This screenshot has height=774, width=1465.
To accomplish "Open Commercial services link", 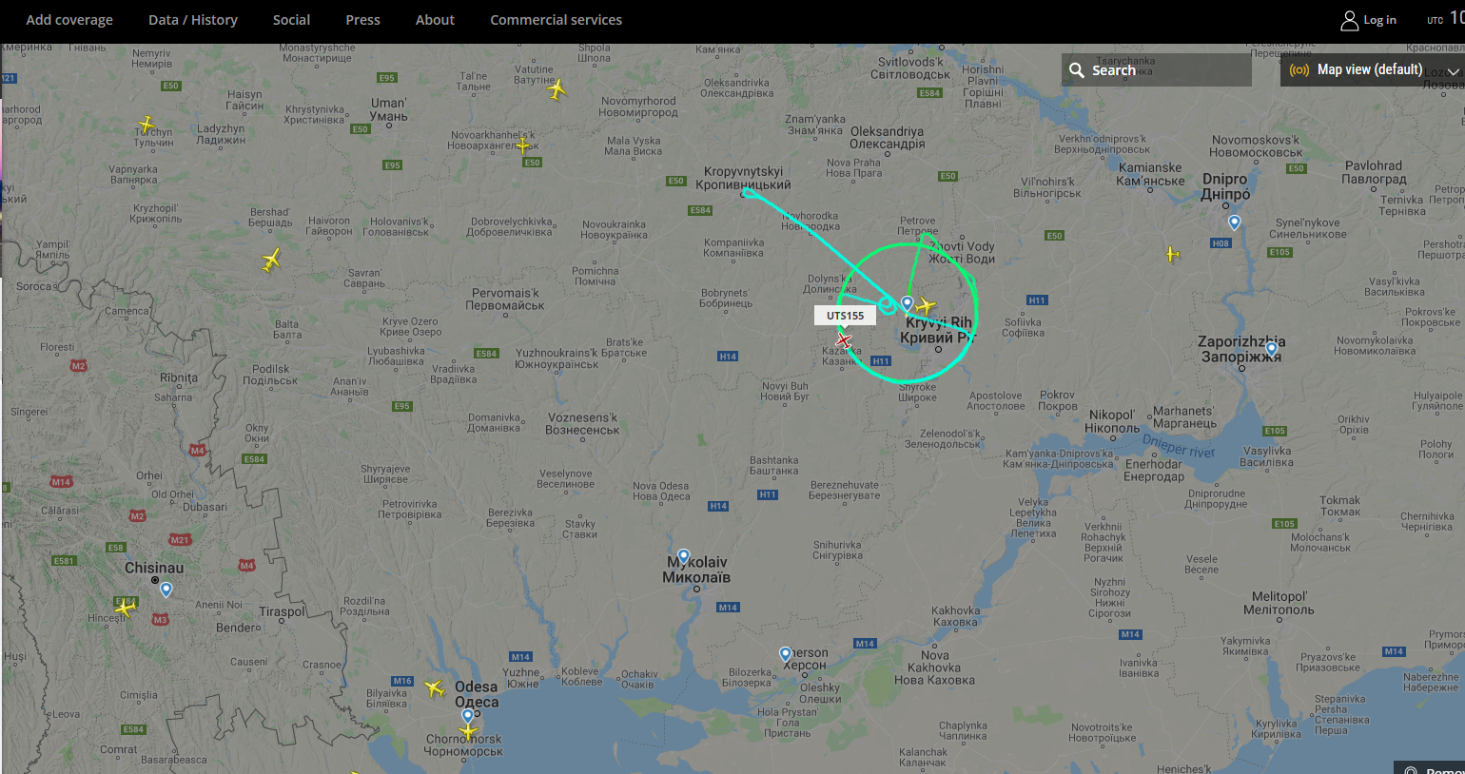I will pos(557,20).
